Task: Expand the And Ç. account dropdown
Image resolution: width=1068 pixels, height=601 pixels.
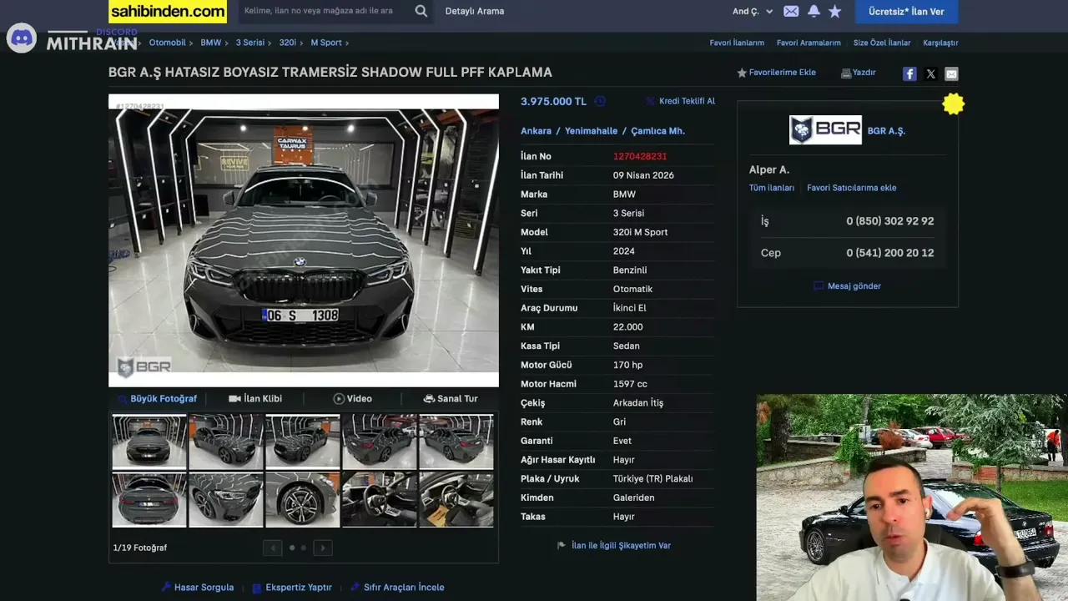Action: coord(753,11)
